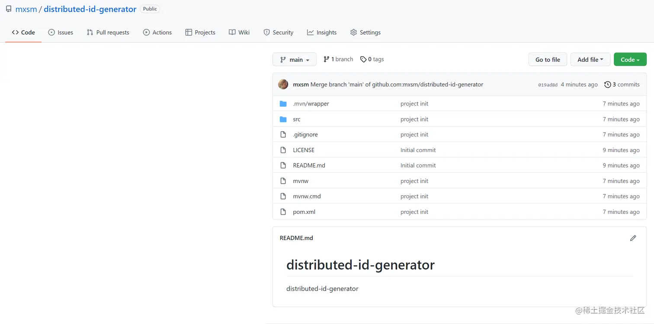654x324 pixels.
Task: Click the file icon beside README.md row
Action: (283, 165)
